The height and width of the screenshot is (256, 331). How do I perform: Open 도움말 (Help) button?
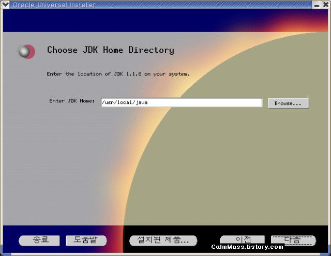pos(86,240)
